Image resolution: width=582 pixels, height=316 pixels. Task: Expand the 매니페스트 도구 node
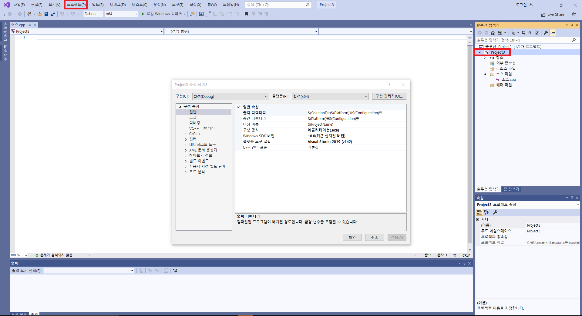186,145
